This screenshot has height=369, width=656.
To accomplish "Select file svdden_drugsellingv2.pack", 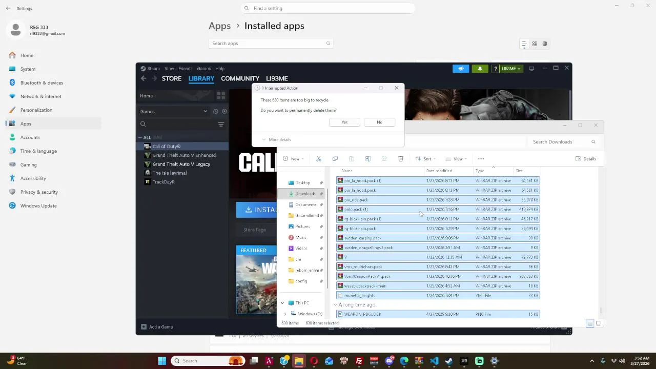I will pos(438,248).
